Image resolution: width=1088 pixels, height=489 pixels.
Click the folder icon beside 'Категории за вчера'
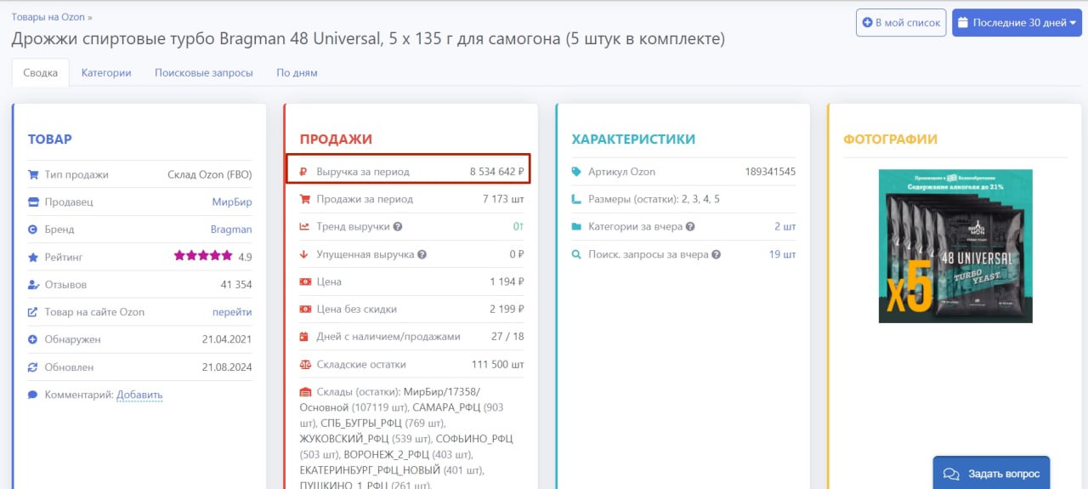coord(577,227)
